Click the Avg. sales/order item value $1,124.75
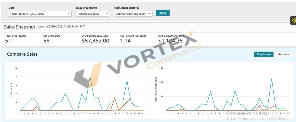Screen dimensions: 296x122 tap(170, 41)
